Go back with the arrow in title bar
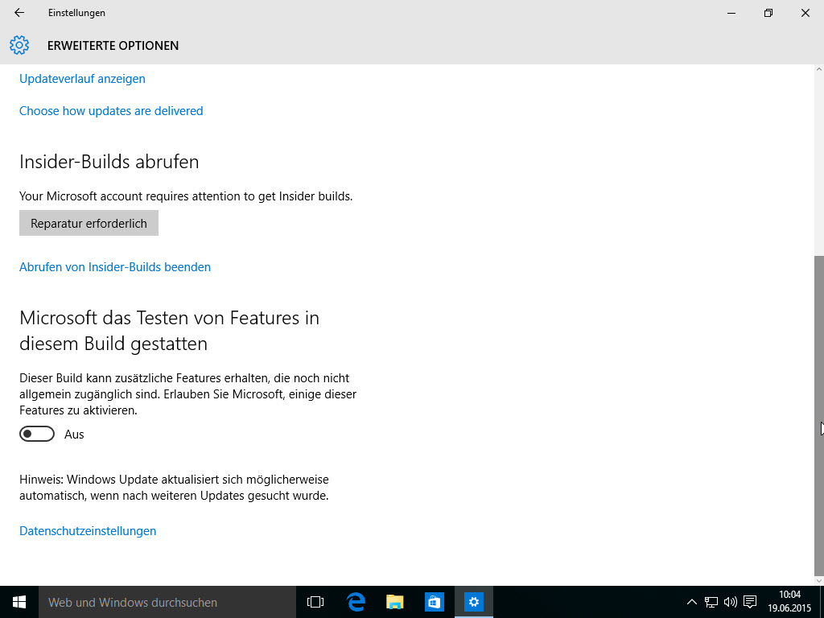This screenshot has width=824, height=618. coord(19,13)
